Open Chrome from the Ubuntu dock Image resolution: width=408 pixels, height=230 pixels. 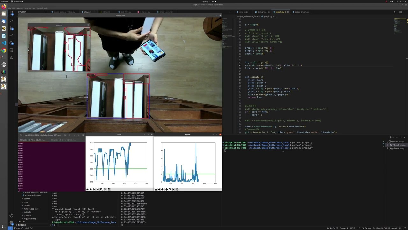click(x=4, y=50)
